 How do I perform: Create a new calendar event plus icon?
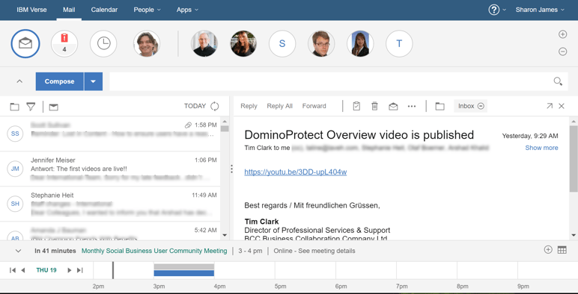548,249
